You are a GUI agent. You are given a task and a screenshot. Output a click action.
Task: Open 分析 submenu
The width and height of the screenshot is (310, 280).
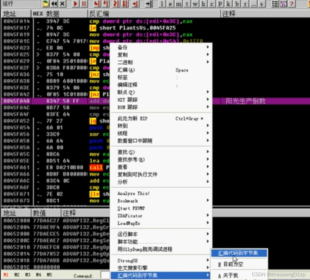[x=161, y=182]
